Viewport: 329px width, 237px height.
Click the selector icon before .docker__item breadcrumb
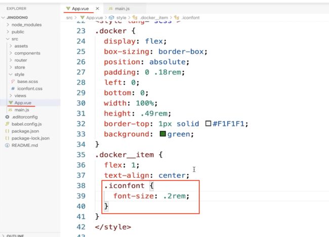[x=135, y=18]
